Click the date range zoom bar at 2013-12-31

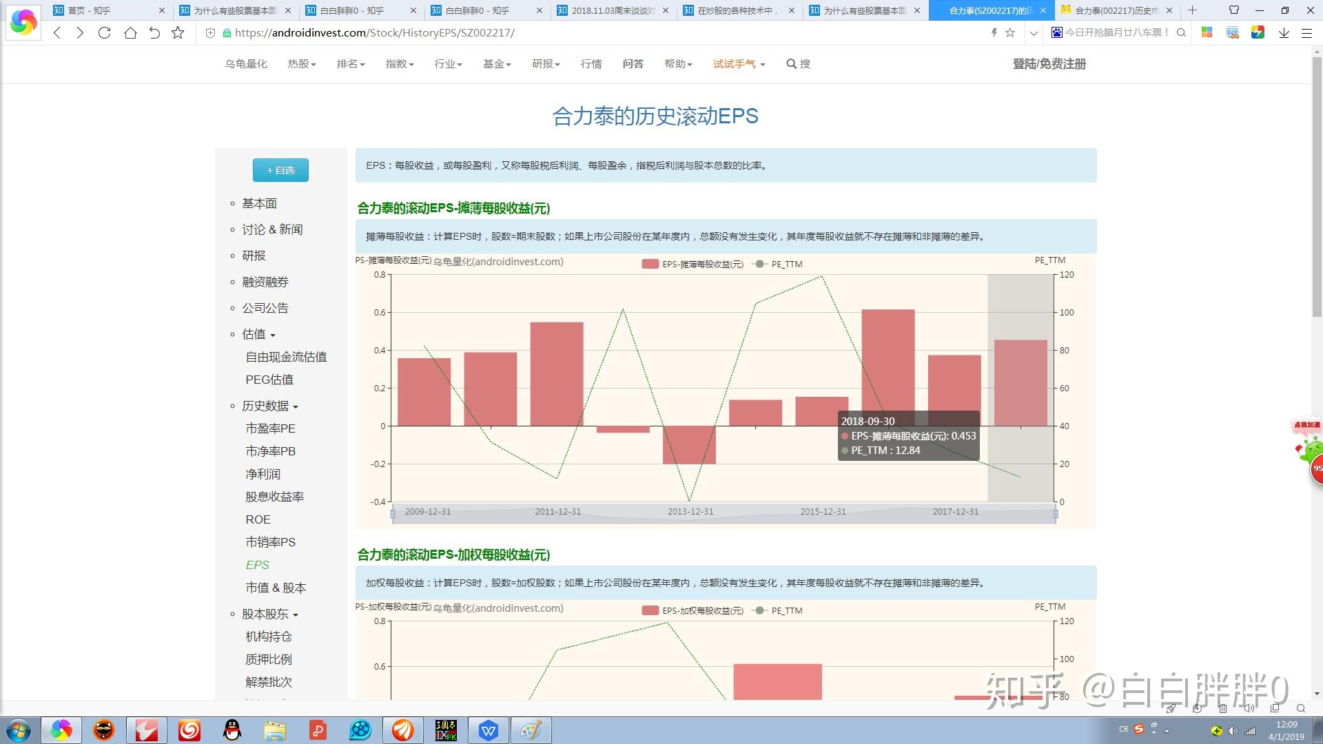[x=690, y=512]
